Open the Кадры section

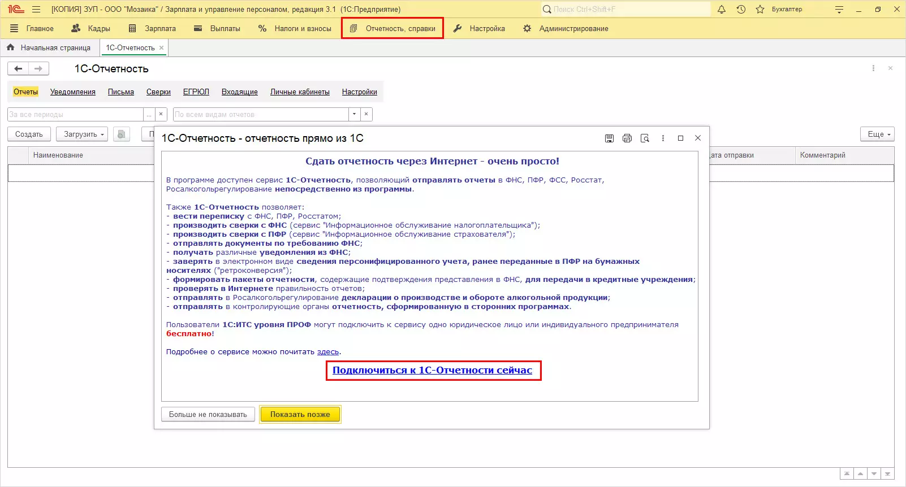pos(90,28)
